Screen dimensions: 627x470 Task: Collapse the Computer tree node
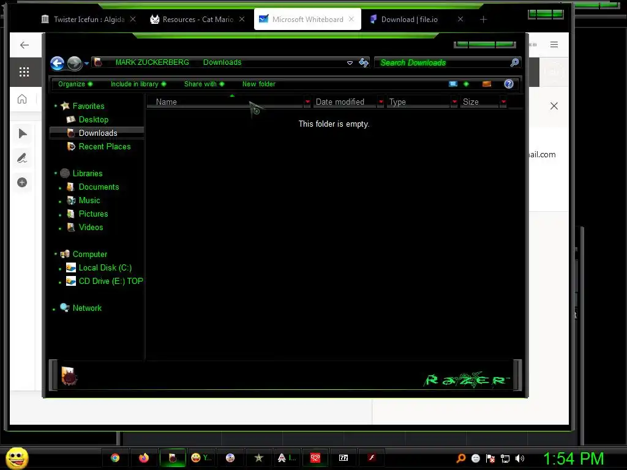tap(56, 254)
